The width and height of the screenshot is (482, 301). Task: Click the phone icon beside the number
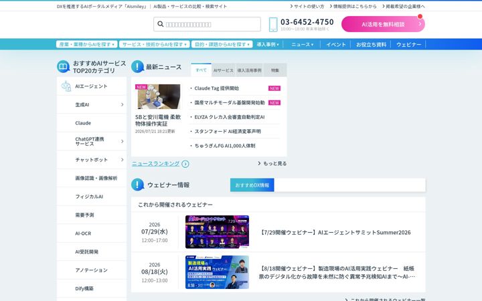point(273,24)
